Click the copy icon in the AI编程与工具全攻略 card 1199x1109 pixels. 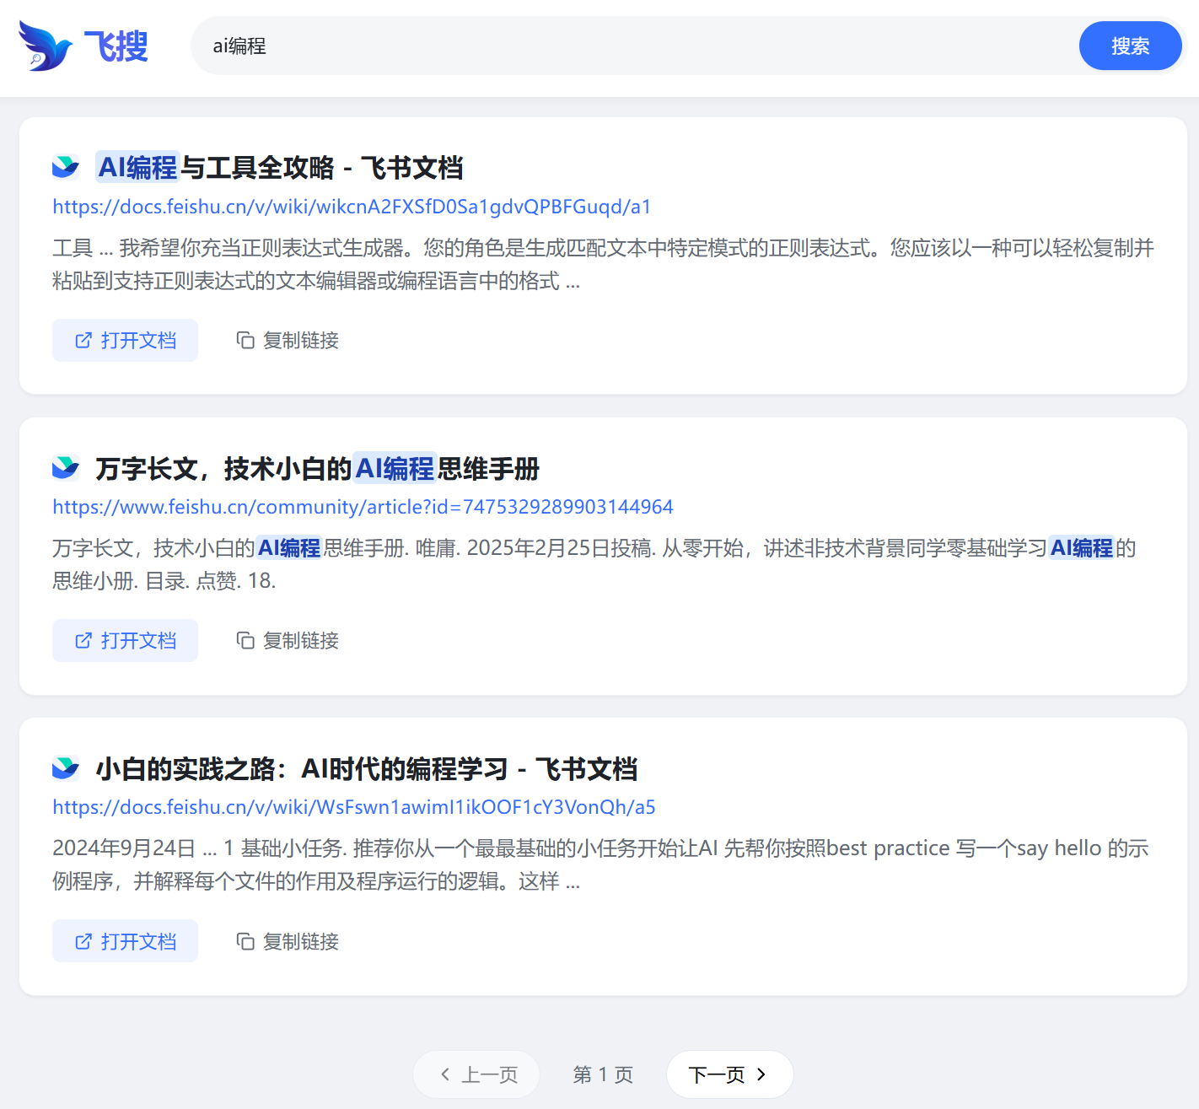(x=245, y=340)
